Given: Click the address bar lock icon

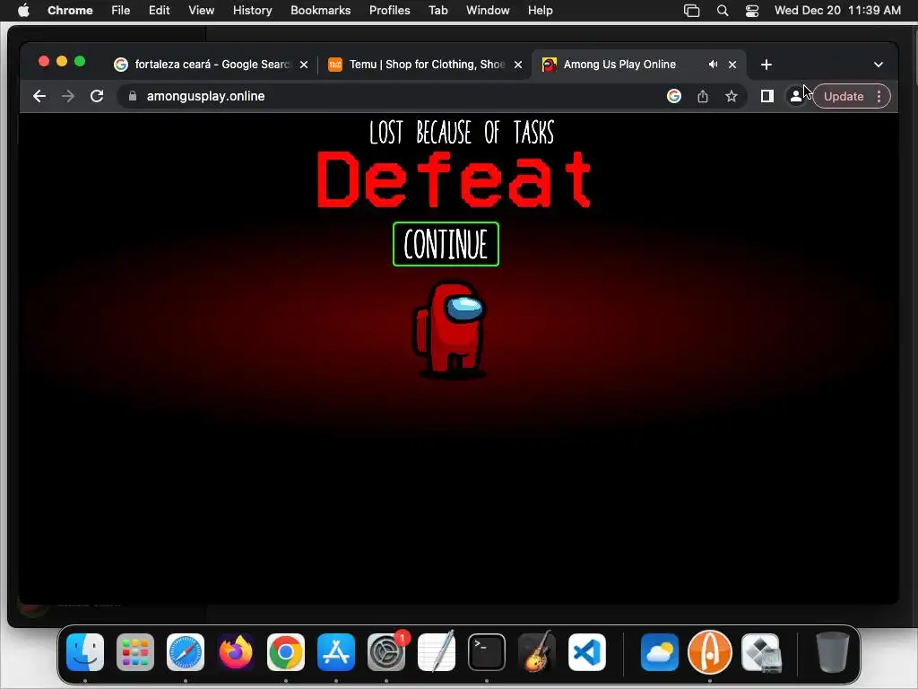Looking at the screenshot, I should click(x=133, y=96).
